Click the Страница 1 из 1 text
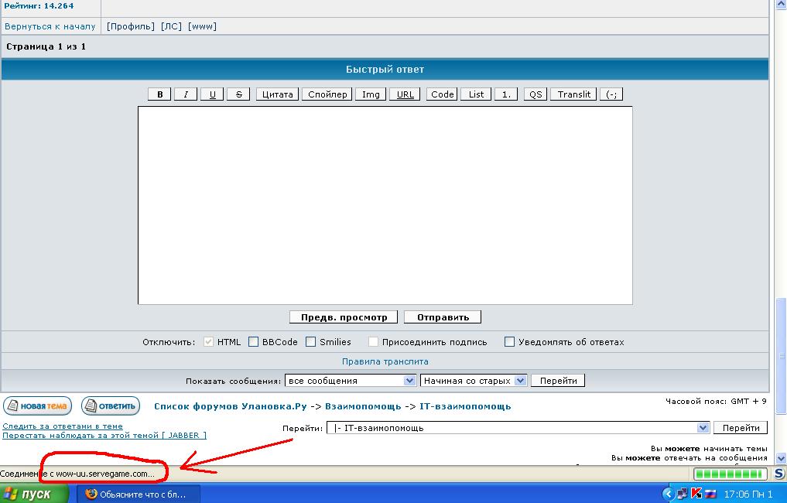Screen dimensions: 787x503 (x=46, y=46)
